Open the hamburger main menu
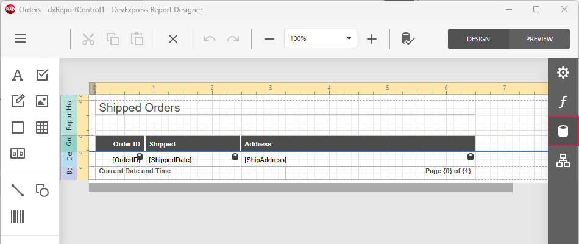Image resolution: width=579 pixels, height=244 pixels. (x=20, y=38)
